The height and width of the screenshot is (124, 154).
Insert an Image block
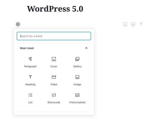[77, 80]
